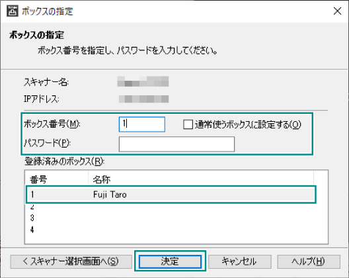This screenshot has height=278, width=349.
Task: Enable 通常使うボックスに設定する checkbox
Action: tap(188, 124)
